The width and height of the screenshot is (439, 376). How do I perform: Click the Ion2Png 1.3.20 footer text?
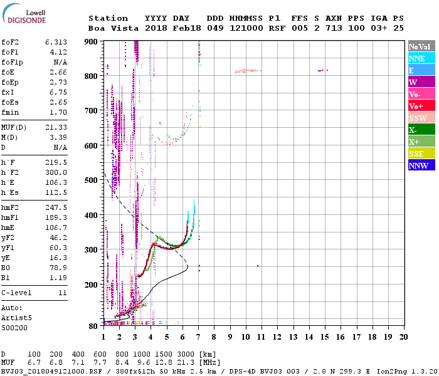pos(407,372)
